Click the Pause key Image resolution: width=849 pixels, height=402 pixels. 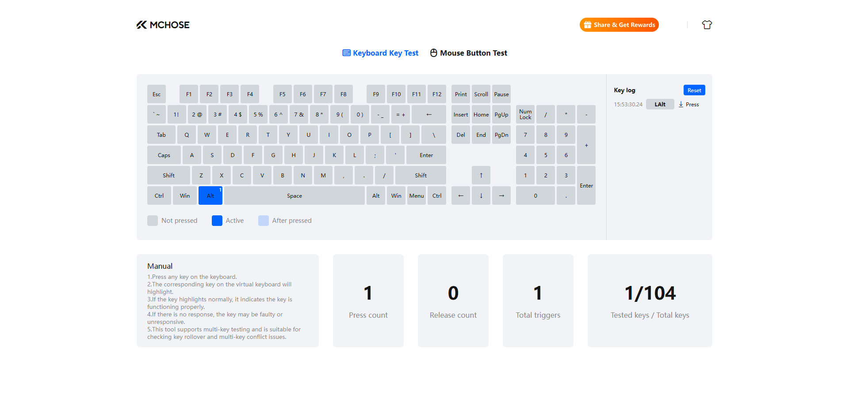(x=501, y=94)
